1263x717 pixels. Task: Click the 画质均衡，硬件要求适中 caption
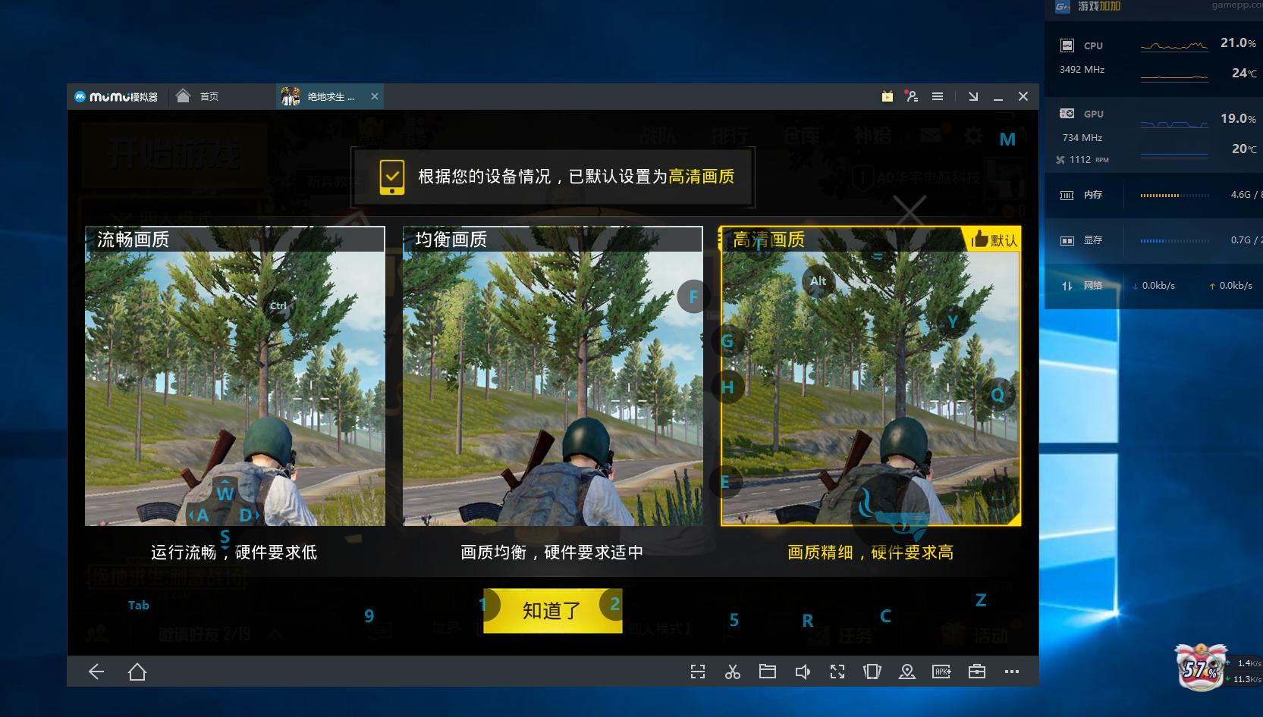552,553
